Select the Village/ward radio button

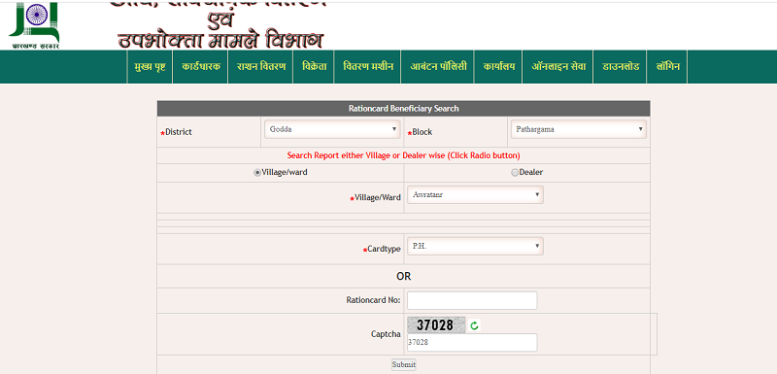[x=257, y=173]
